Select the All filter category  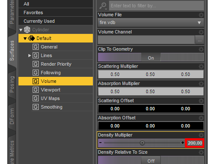55,4
